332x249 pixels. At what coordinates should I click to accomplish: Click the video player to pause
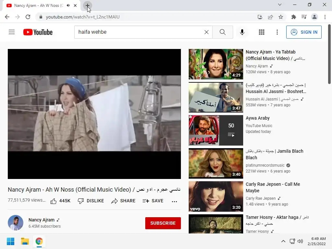(94, 114)
